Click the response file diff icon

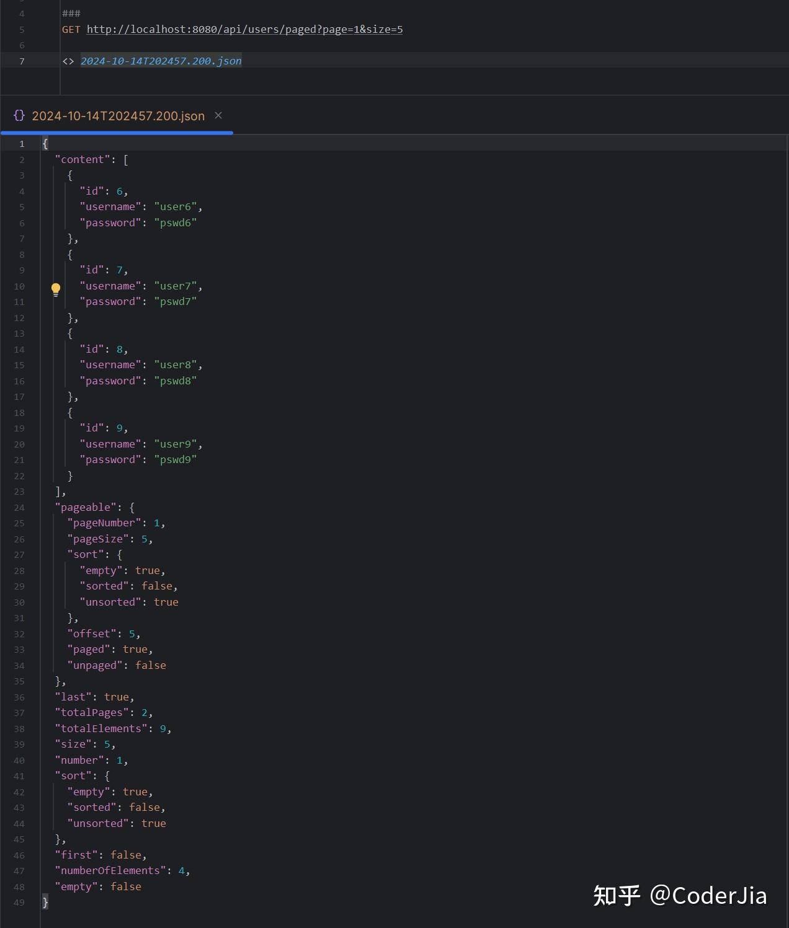coord(68,61)
